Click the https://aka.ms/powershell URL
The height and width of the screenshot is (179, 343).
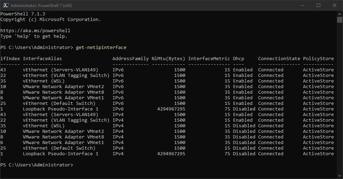(x=35, y=31)
